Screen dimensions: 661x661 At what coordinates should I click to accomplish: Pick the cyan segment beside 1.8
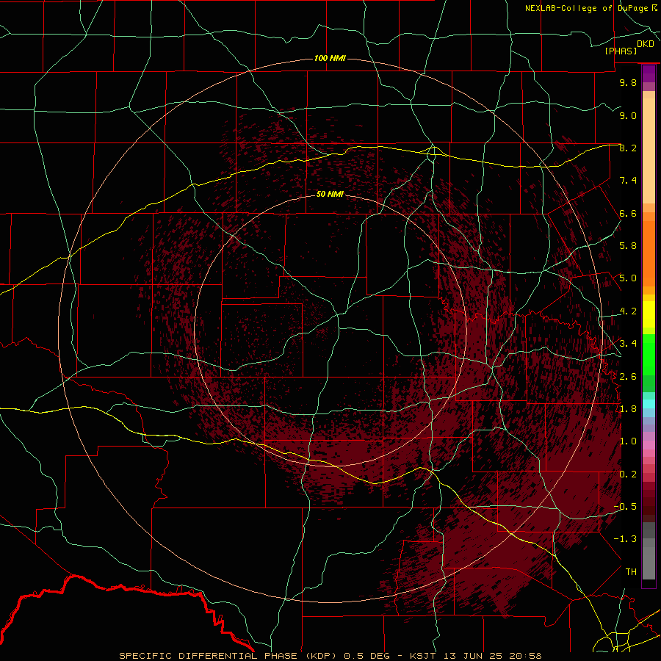649,404
